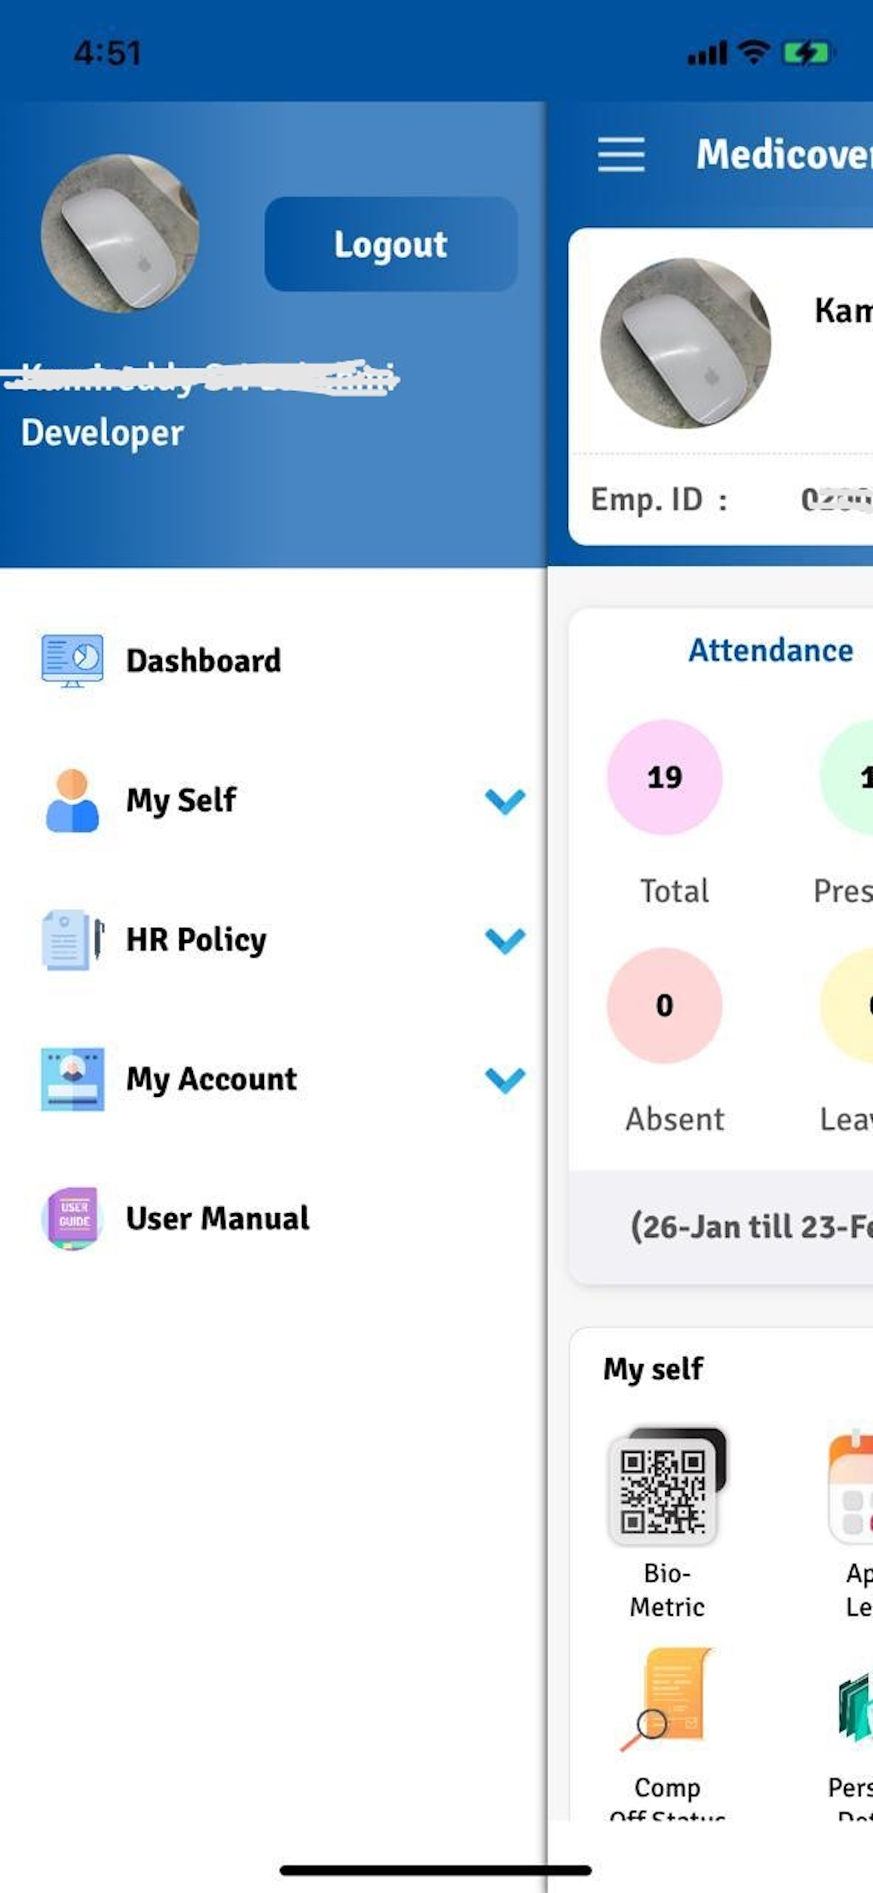This screenshot has width=873, height=1893.
Task: Tap the Logout button
Action: click(391, 244)
